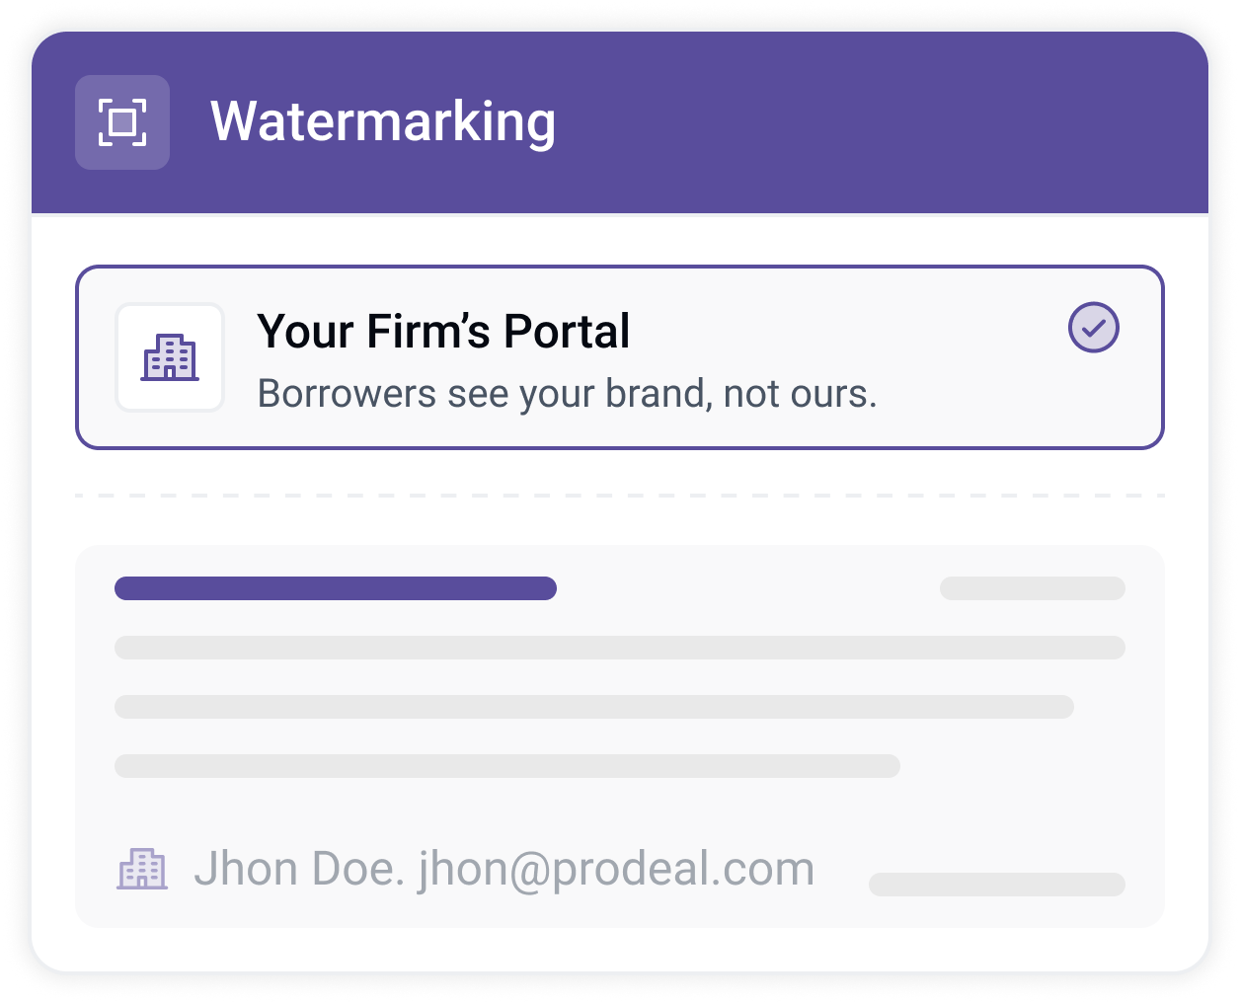This screenshot has height=1003, width=1240.
Task: Click the second gray placeholder line
Action: tap(594, 707)
